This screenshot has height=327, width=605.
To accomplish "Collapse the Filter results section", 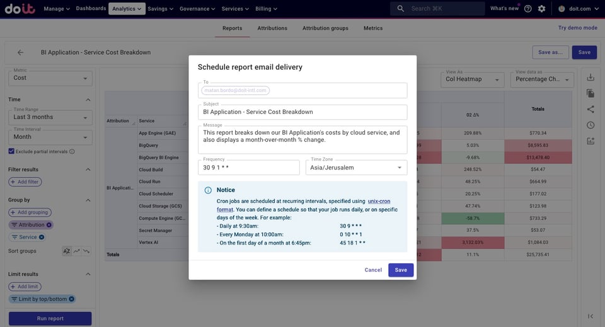I will tap(88, 169).
